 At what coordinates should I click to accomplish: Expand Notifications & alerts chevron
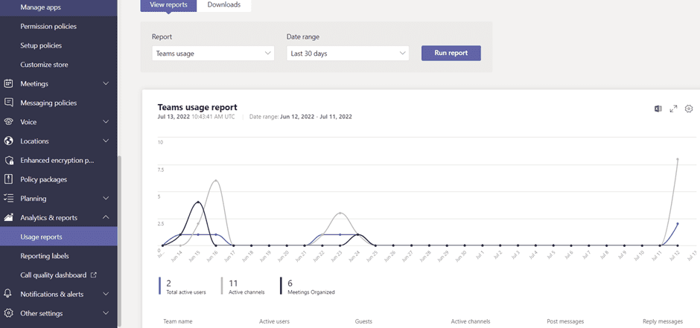click(106, 294)
